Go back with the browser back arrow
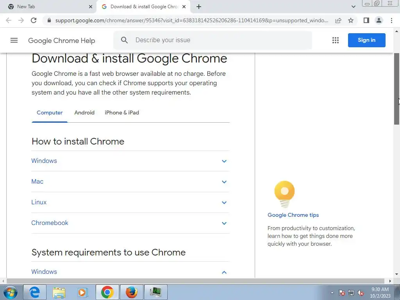This screenshot has width=400, height=300. [x=9, y=20]
